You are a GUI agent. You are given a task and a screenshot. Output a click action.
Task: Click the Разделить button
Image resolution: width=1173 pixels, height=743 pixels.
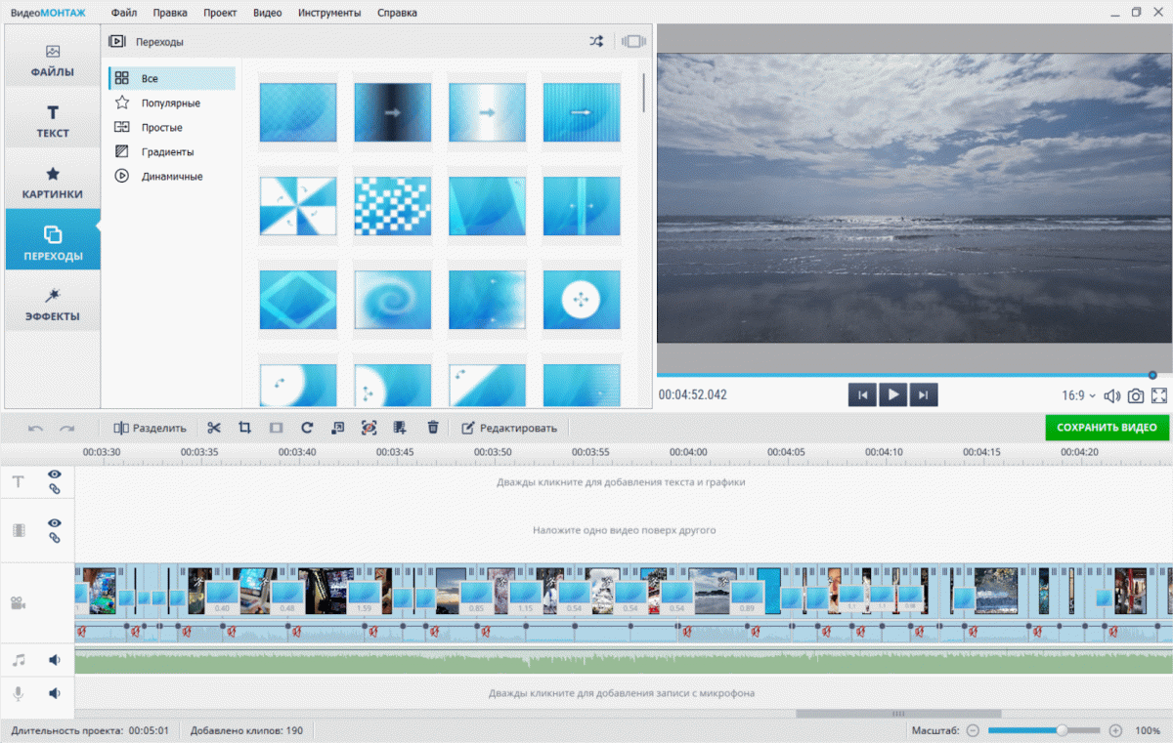(150, 428)
